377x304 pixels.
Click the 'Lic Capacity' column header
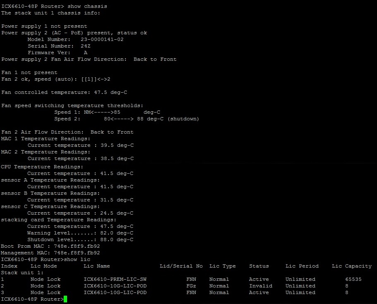click(352, 266)
